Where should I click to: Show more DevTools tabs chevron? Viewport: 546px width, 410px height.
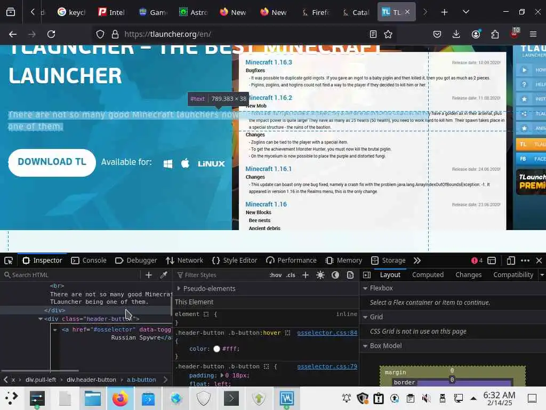point(417,261)
